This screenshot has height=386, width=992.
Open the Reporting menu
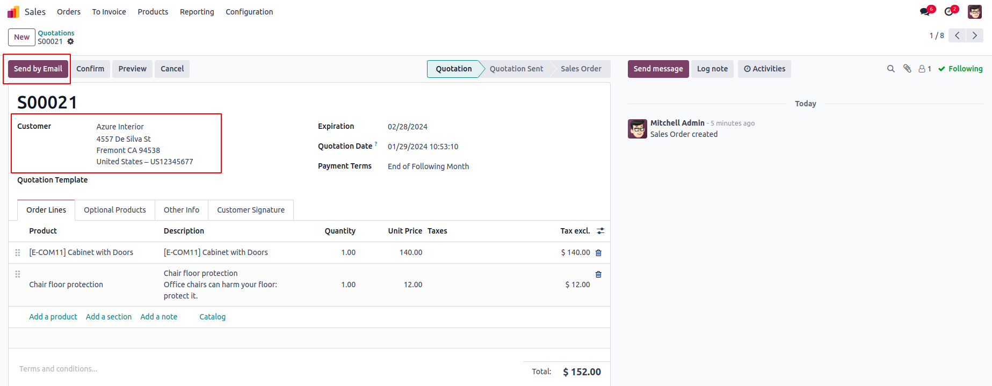coord(197,12)
